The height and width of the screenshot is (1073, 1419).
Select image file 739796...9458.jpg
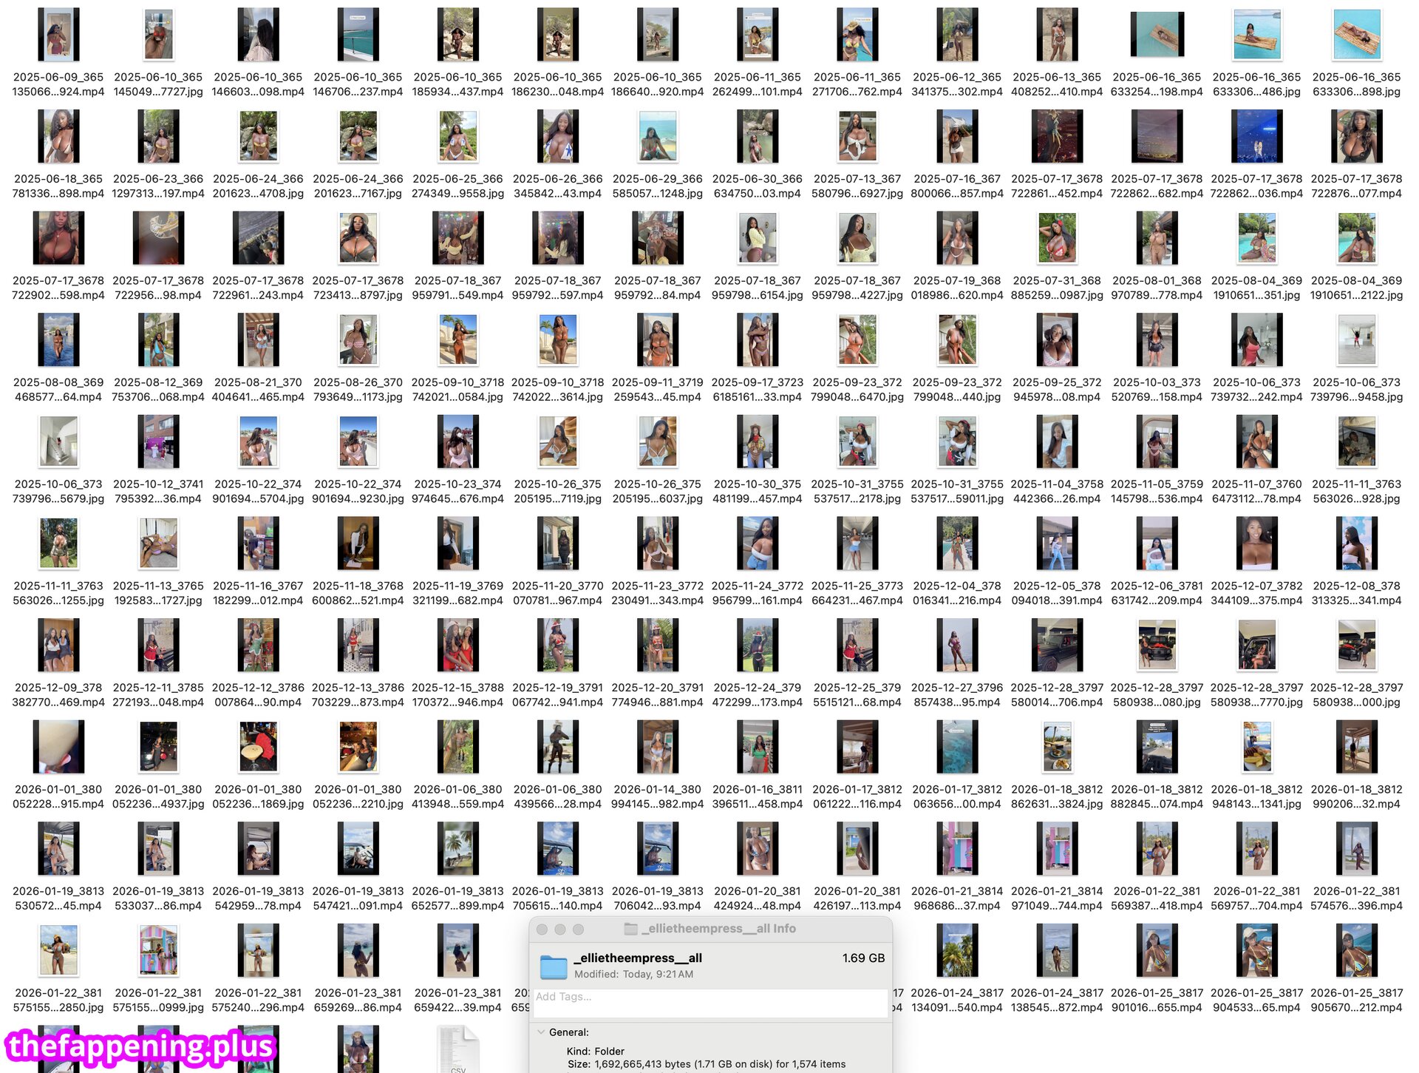point(1356,340)
